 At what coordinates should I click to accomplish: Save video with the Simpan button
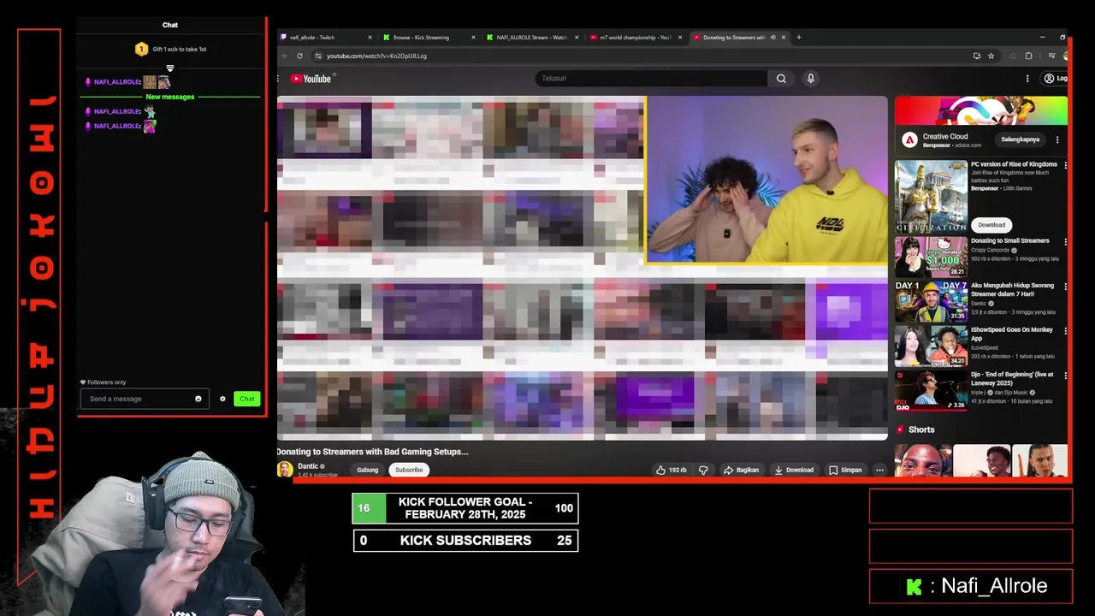pyautogui.click(x=845, y=470)
